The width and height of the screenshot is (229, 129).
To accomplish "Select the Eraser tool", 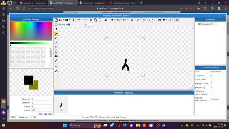I will pos(56,29).
